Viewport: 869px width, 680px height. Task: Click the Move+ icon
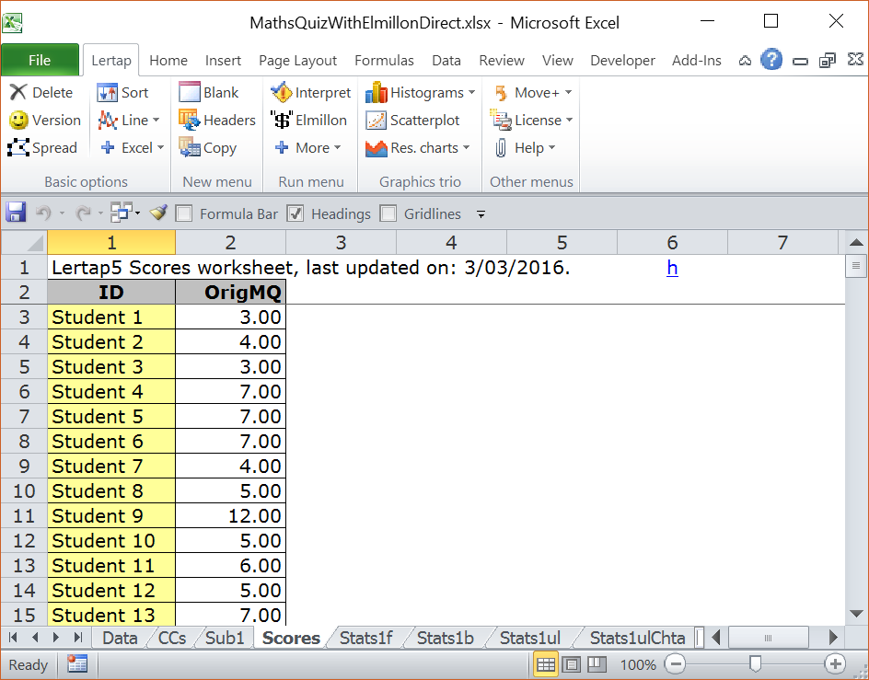501,93
